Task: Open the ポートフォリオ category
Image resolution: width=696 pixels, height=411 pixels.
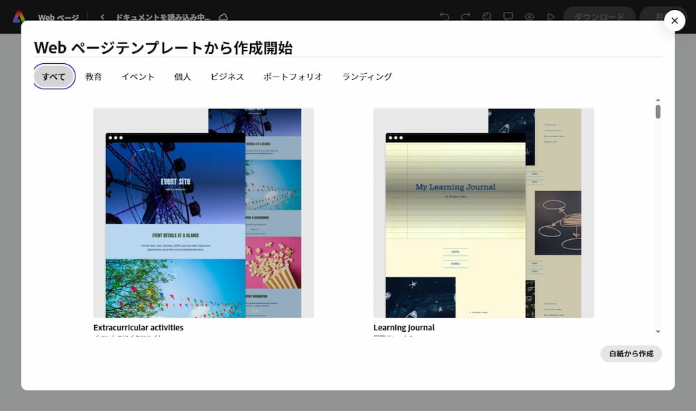Action: pos(292,76)
